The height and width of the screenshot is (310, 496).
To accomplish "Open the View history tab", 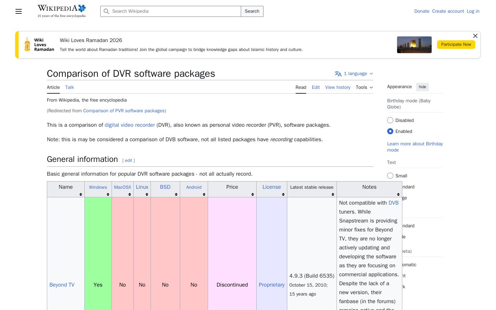I will 338,87.
